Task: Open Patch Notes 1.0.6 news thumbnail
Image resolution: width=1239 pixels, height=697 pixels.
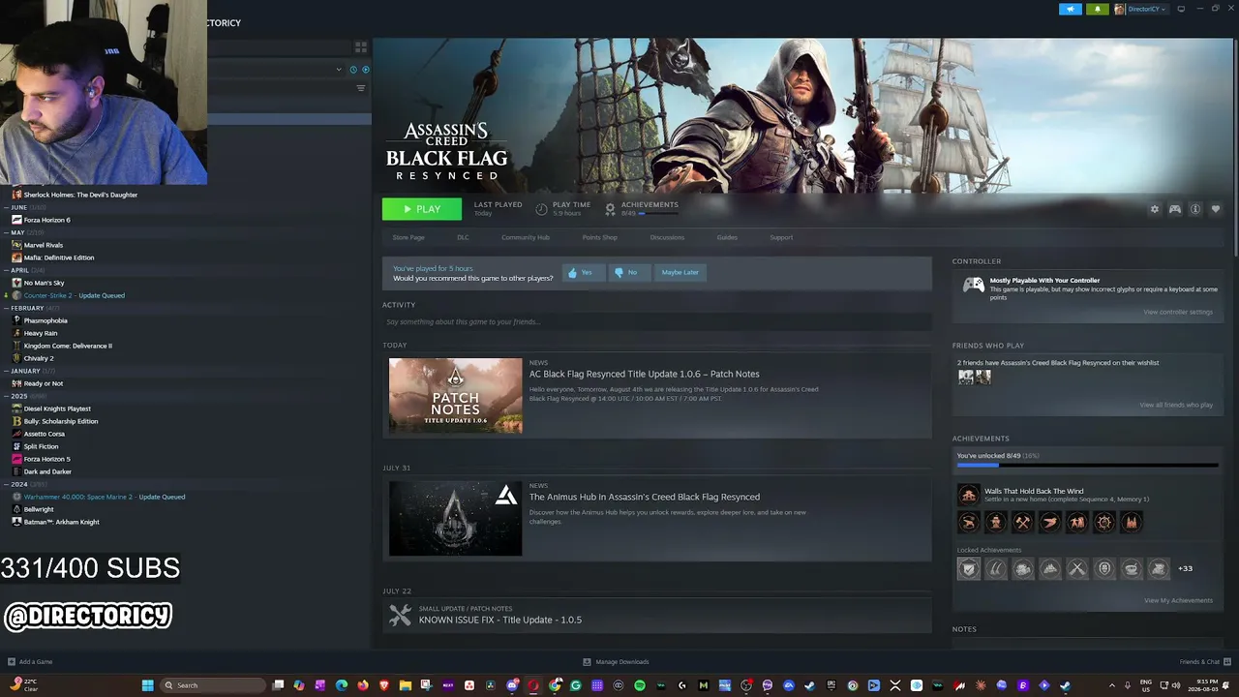Action: pos(455,395)
